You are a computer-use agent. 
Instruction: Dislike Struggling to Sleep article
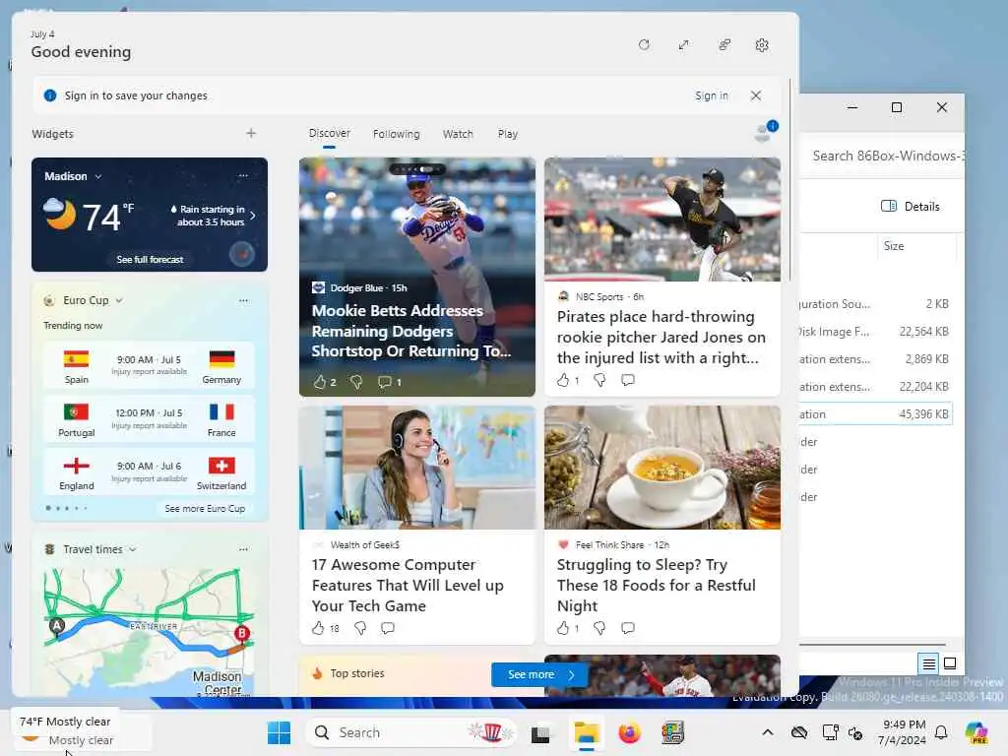click(599, 628)
